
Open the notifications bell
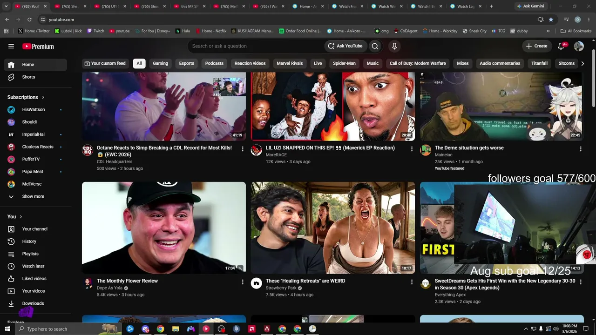coord(561,46)
